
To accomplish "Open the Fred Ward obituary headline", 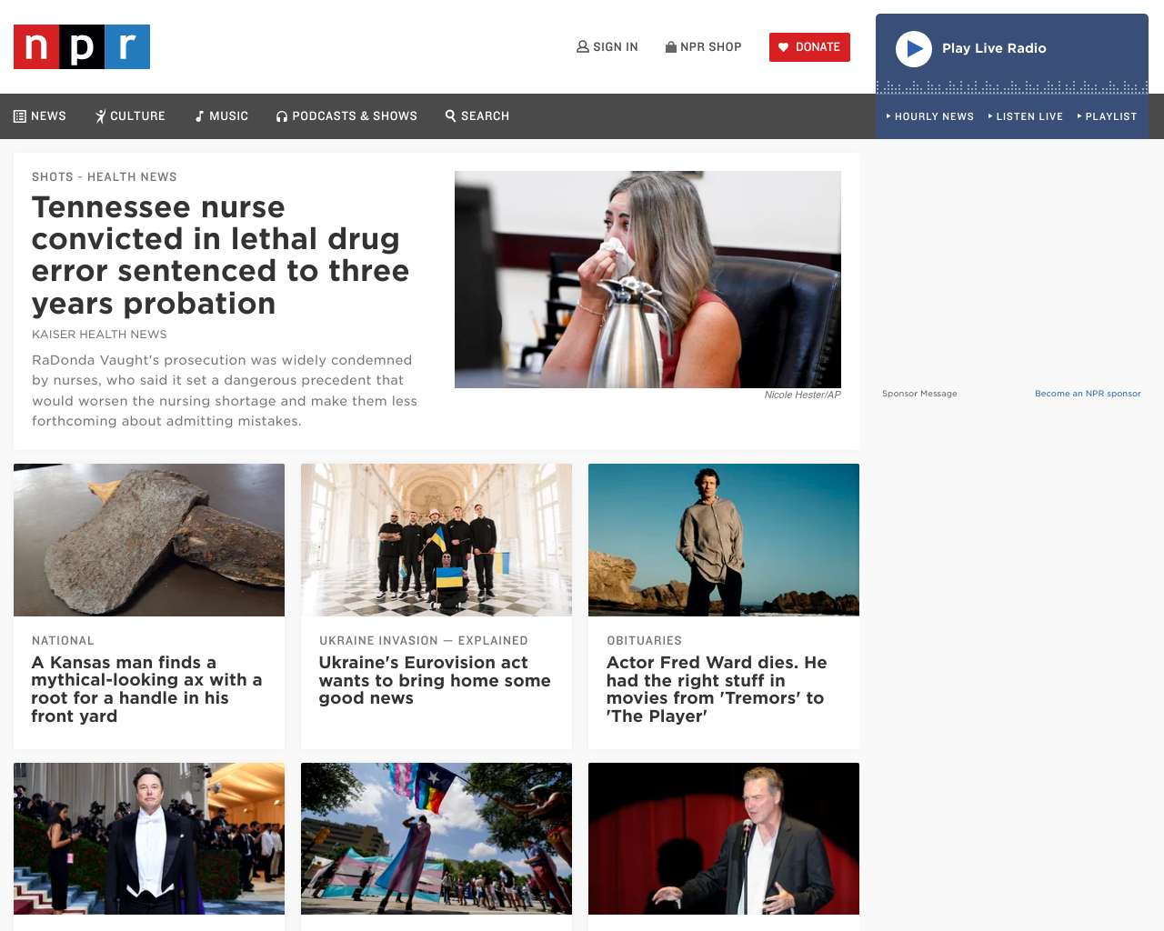I will (717, 689).
